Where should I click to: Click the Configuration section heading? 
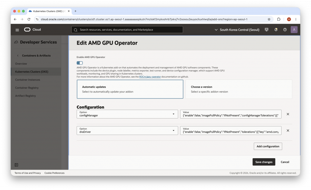pos(90,107)
